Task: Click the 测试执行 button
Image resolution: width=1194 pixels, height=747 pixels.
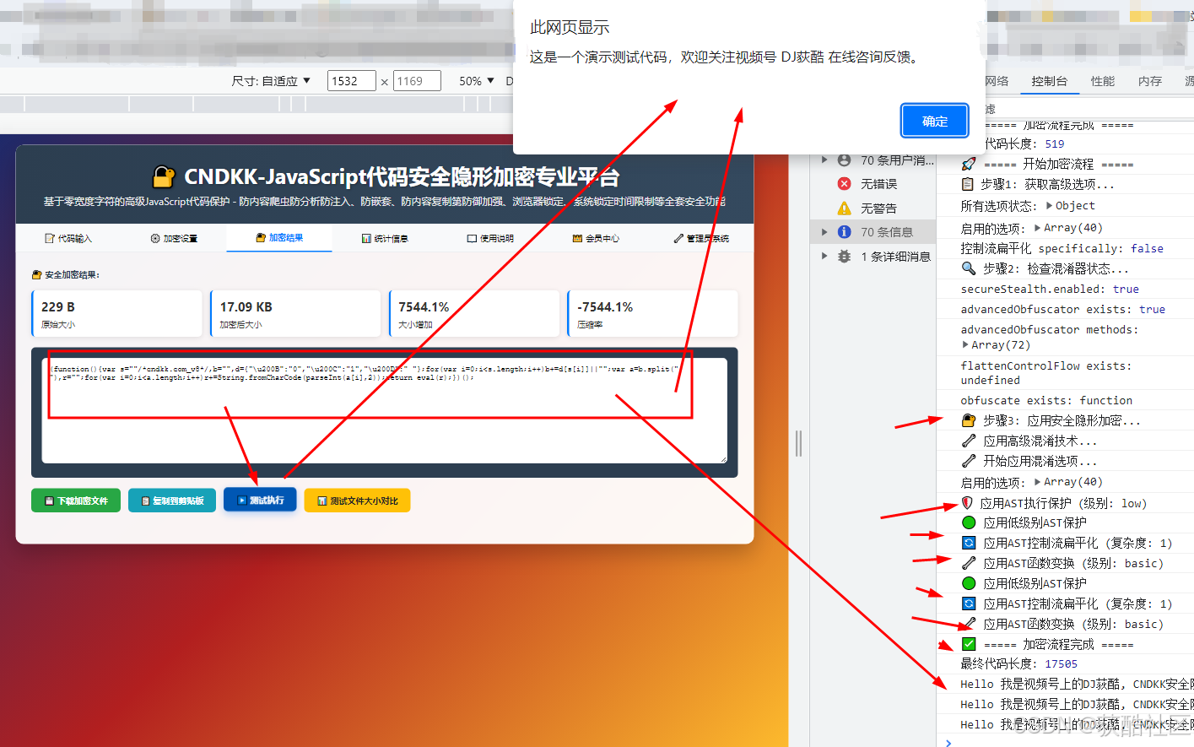Action: click(260, 501)
